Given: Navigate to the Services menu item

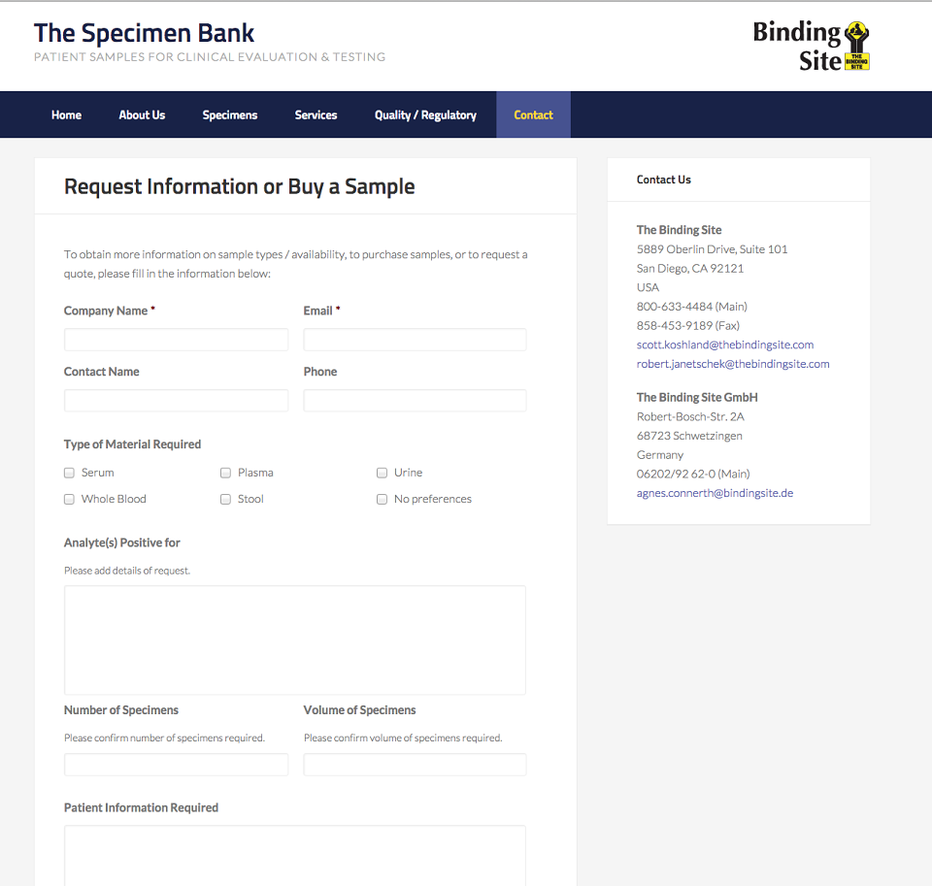Looking at the screenshot, I should click(x=316, y=115).
